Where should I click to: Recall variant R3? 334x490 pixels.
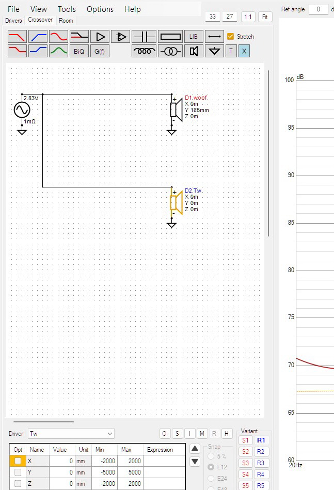pos(261,463)
